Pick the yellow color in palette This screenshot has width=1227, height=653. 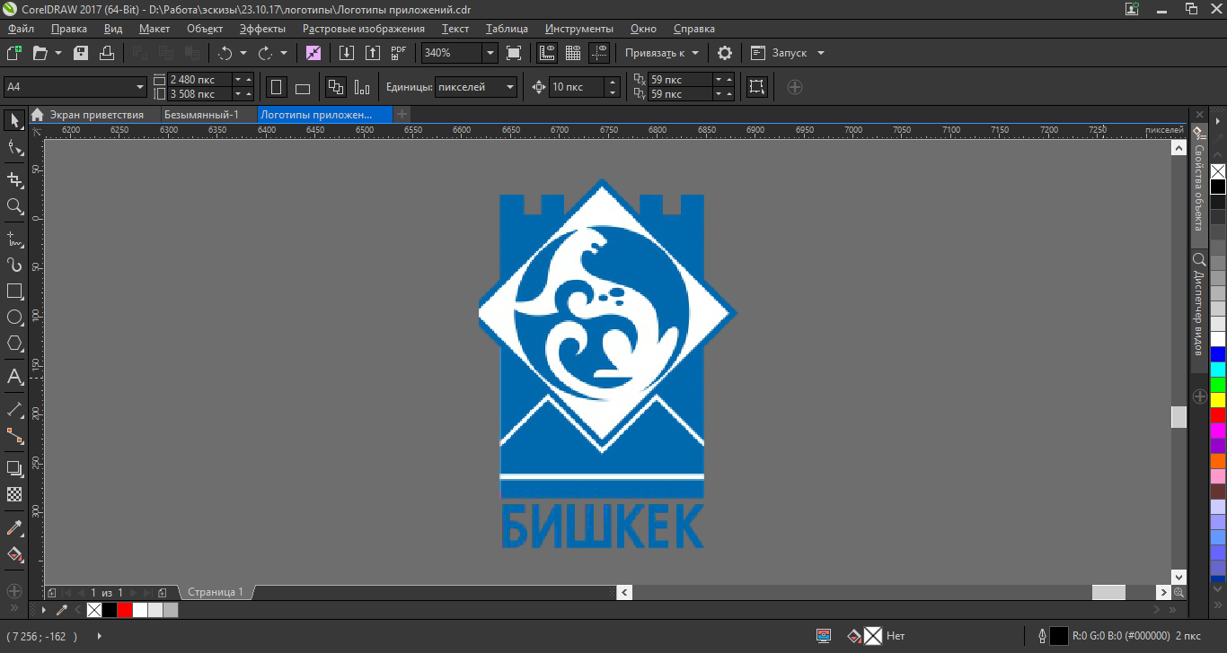pos(1218,400)
